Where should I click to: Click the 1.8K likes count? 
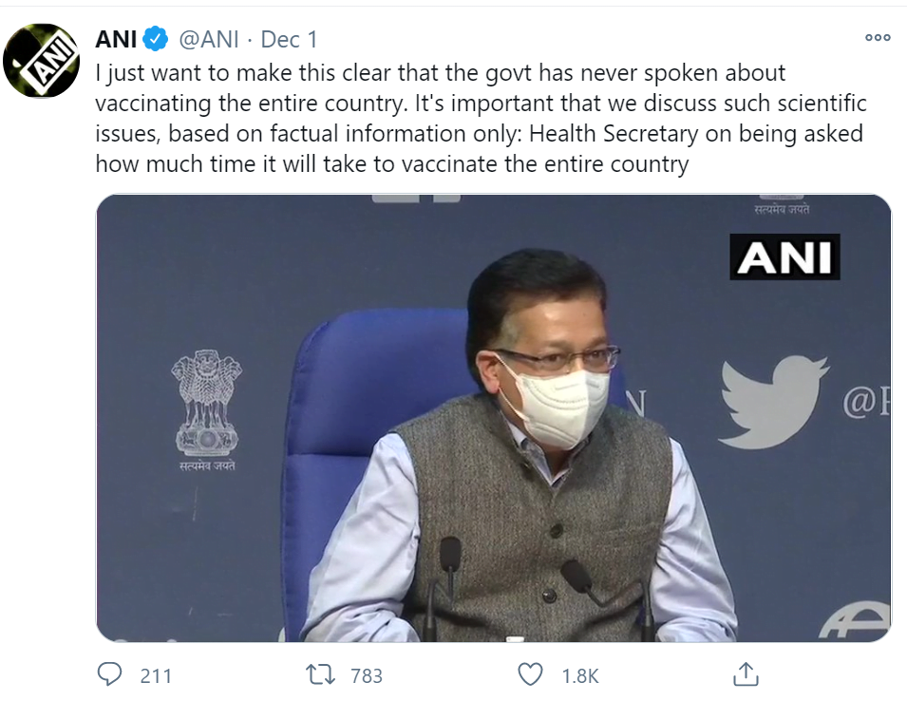580,675
